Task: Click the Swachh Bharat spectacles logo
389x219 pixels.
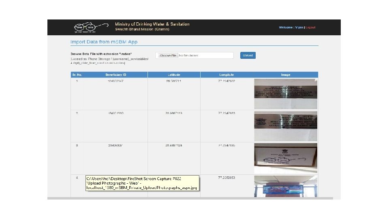Action: (x=91, y=27)
